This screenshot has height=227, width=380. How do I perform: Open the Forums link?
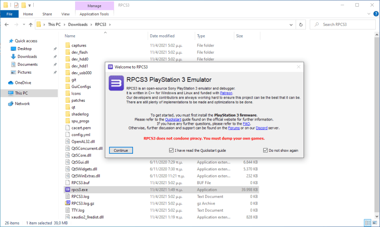pyautogui.click(x=234, y=128)
